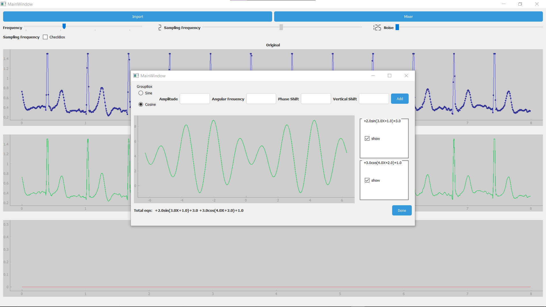The height and width of the screenshot is (307, 546).
Task: Click the Angular Frequency input field
Action: pos(261,99)
